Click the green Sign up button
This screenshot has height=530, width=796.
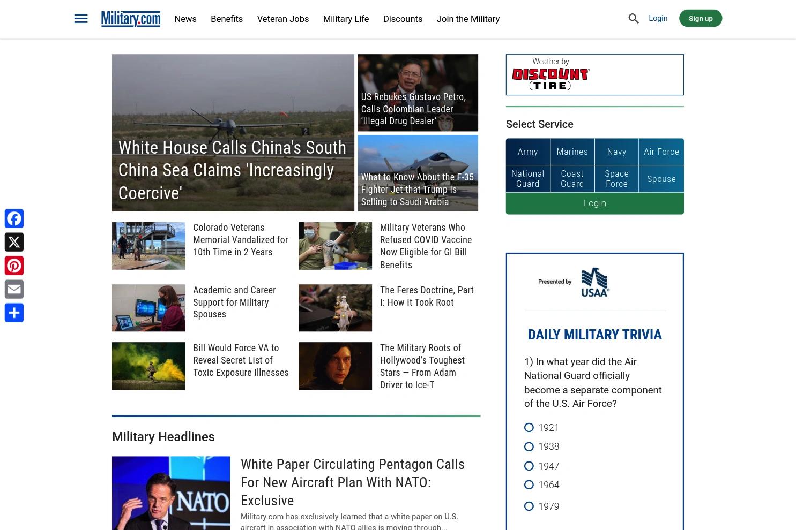pos(701,18)
